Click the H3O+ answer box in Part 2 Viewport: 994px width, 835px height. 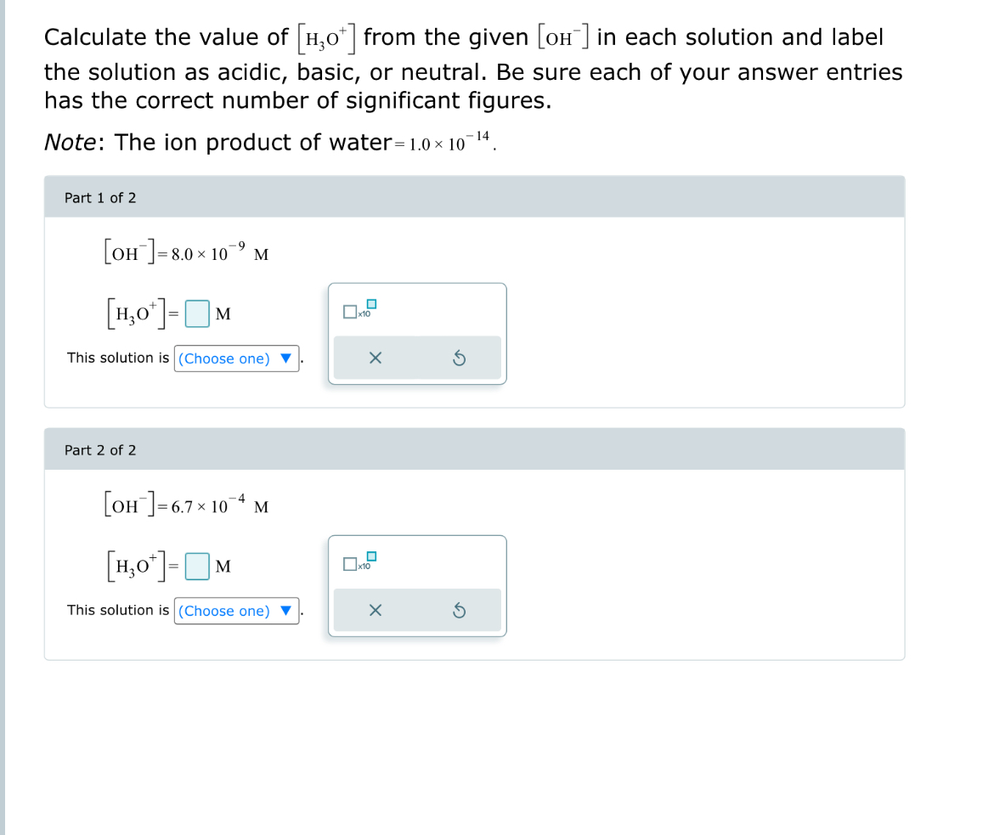click(197, 566)
